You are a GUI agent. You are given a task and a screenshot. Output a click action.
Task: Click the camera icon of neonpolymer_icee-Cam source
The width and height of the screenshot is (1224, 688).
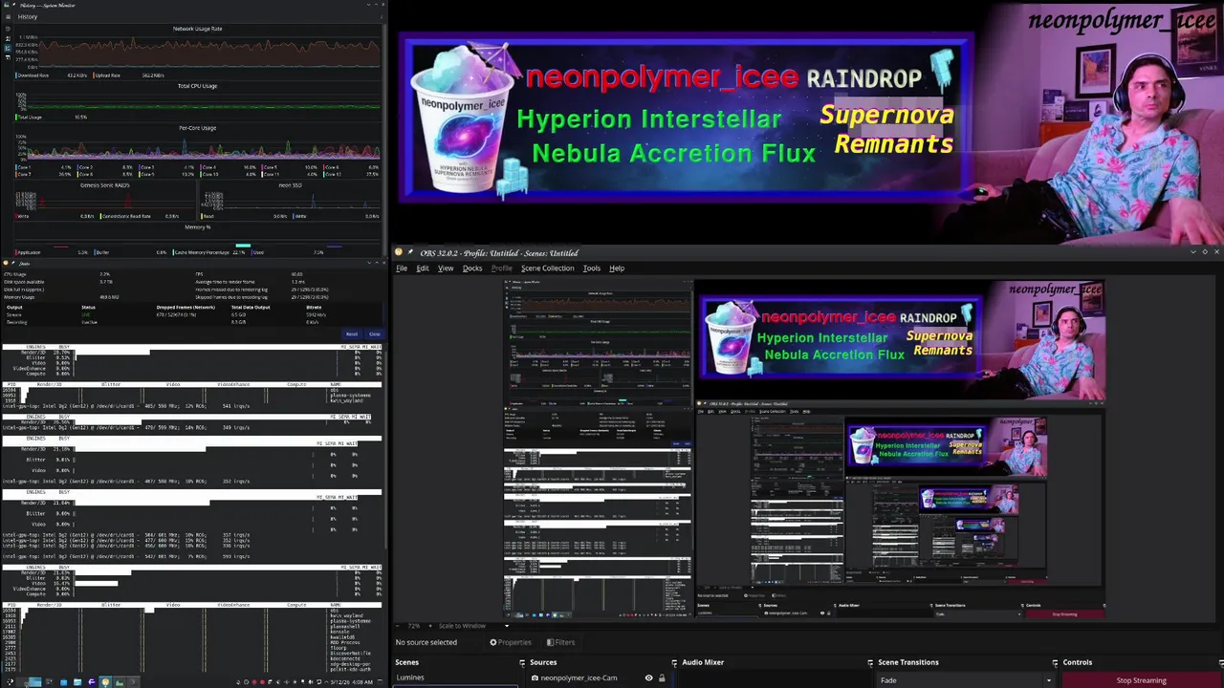(x=535, y=678)
